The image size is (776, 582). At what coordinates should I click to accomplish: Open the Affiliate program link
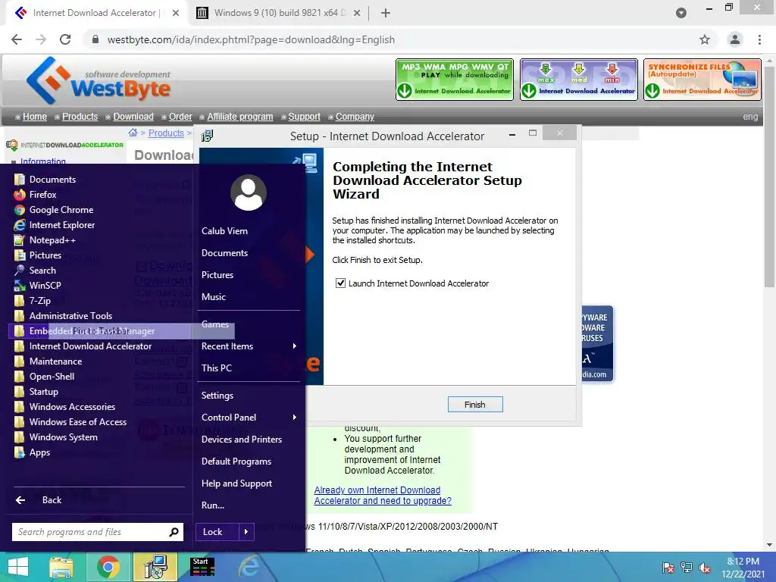click(x=240, y=117)
